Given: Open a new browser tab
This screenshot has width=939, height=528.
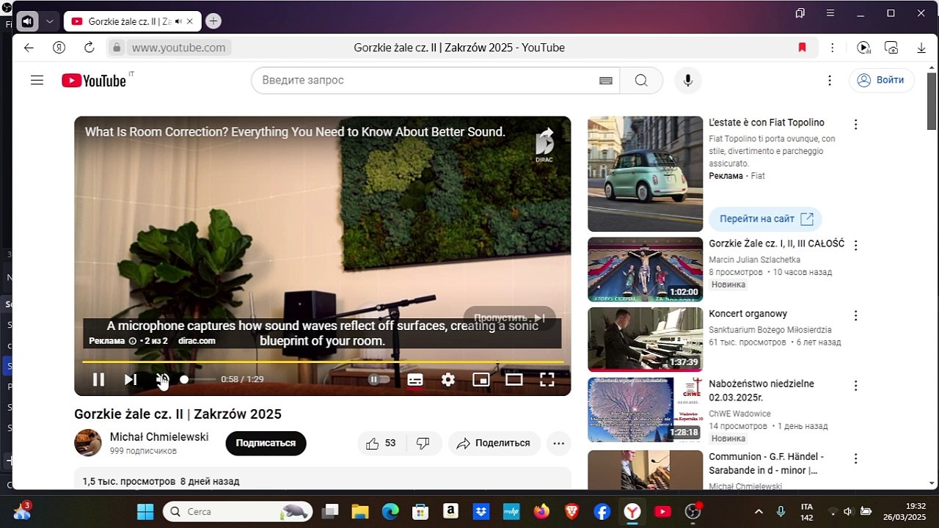Looking at the screenshot, I should pos(213,21).
